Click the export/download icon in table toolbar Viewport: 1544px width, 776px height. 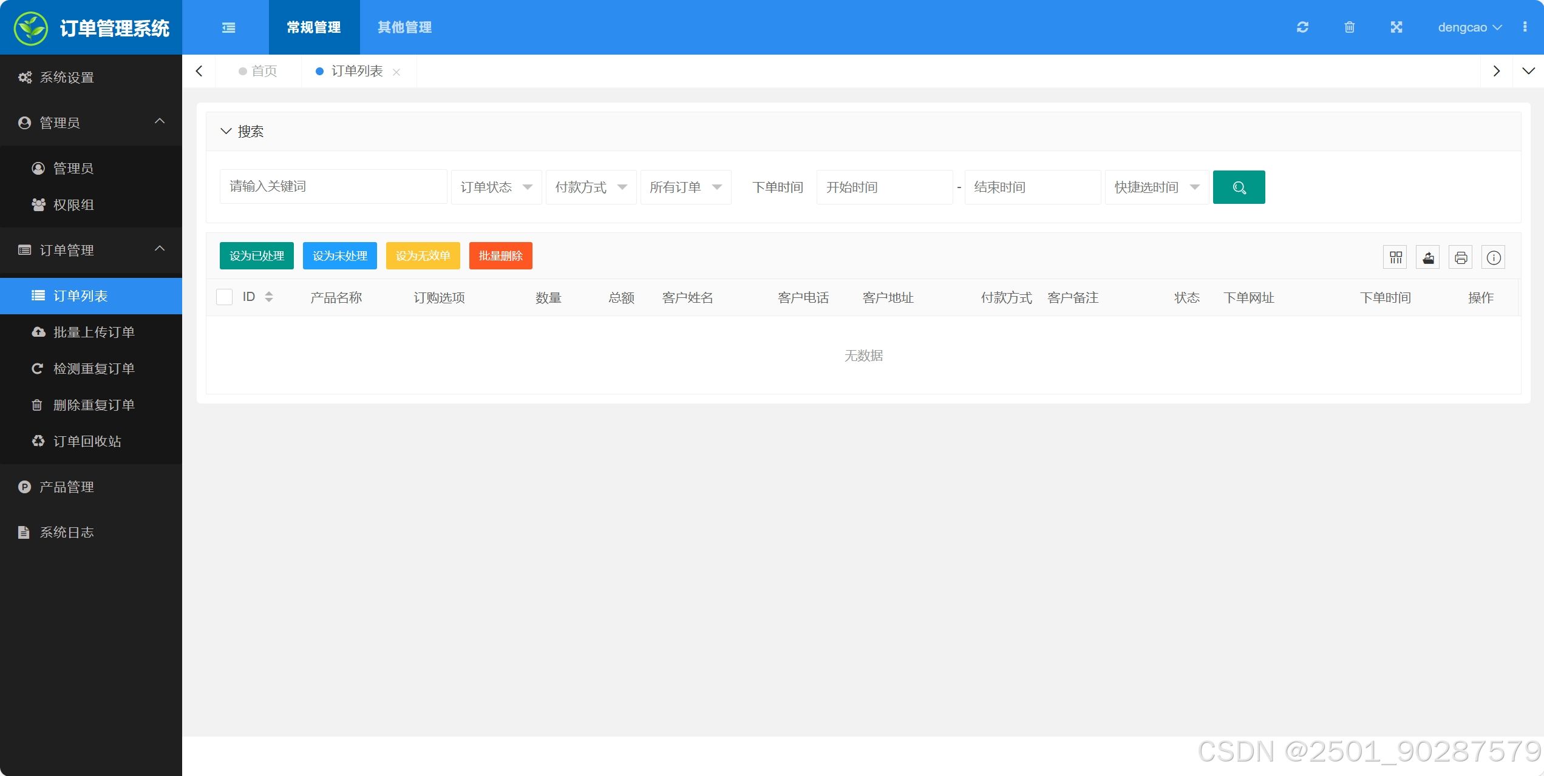[1429, 257]
